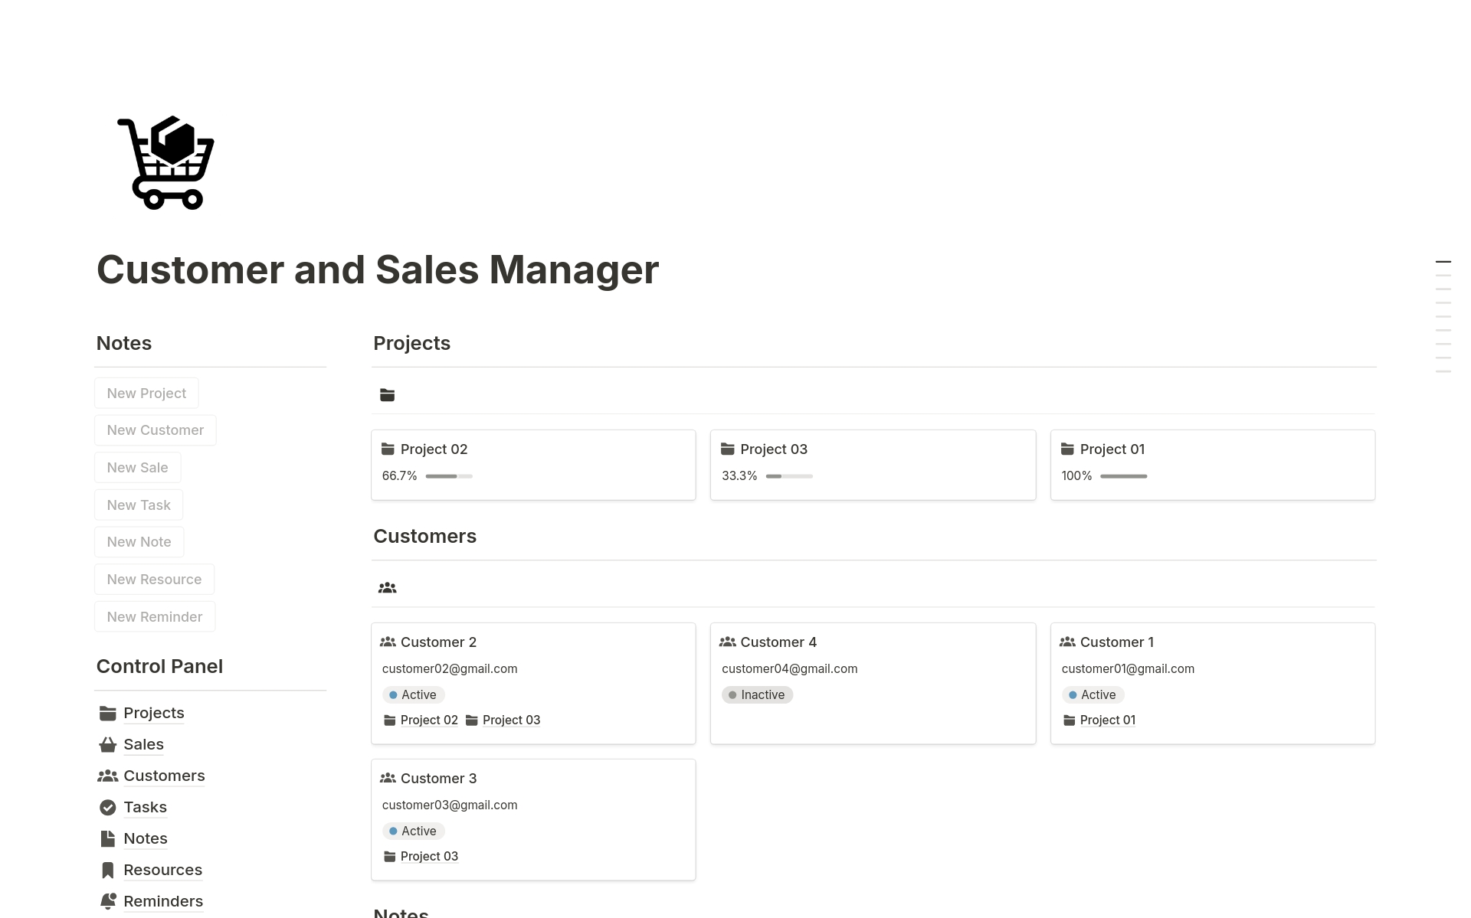
Task: Select Active status tag on Customer 2
Action: tap(413, 694)
